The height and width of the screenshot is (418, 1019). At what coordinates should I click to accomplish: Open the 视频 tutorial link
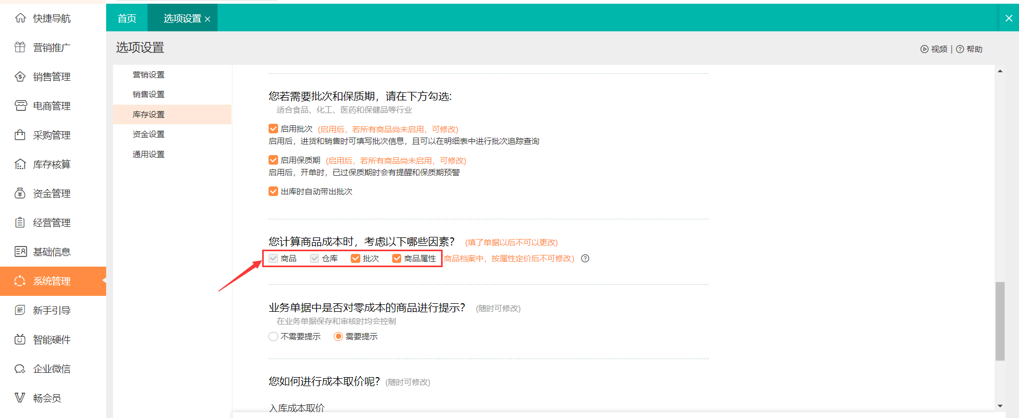point(934,49)
